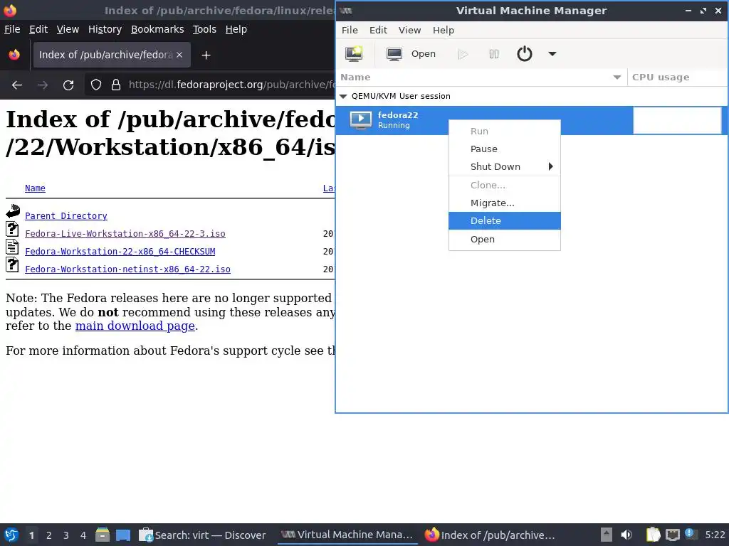Viewport: 729px width, 546px height.
Task: Download Fedora-Live-Workstation-x86_64-22-3.iso
Action: tap(125, 233)
